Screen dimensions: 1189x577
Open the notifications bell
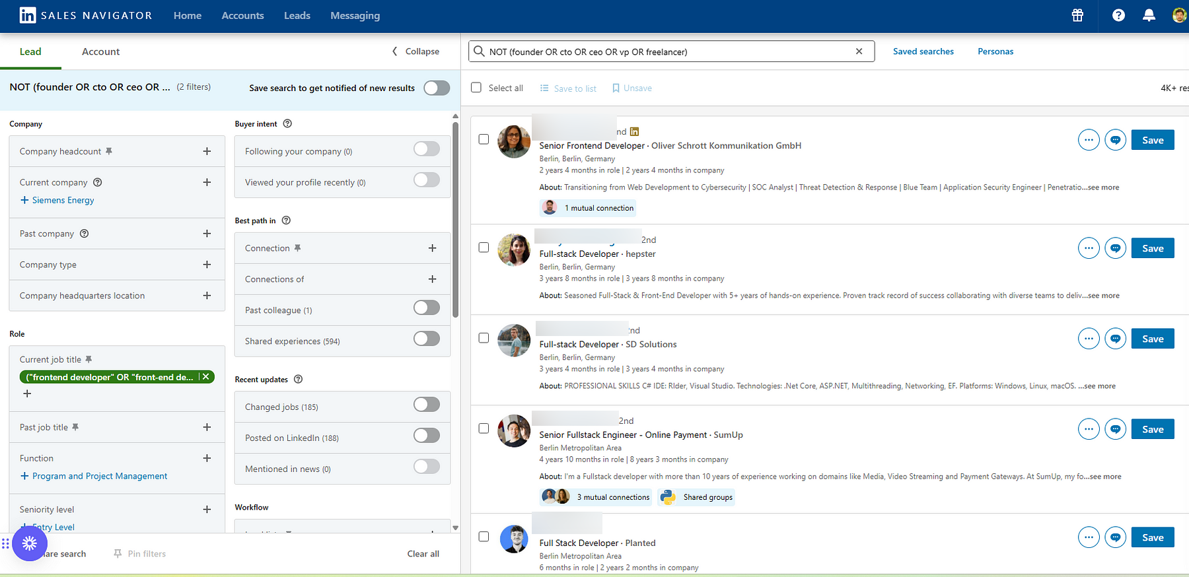(1149, 15)
